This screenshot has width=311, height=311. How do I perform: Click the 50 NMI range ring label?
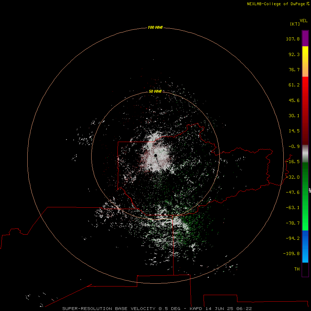tap(155, 91)
